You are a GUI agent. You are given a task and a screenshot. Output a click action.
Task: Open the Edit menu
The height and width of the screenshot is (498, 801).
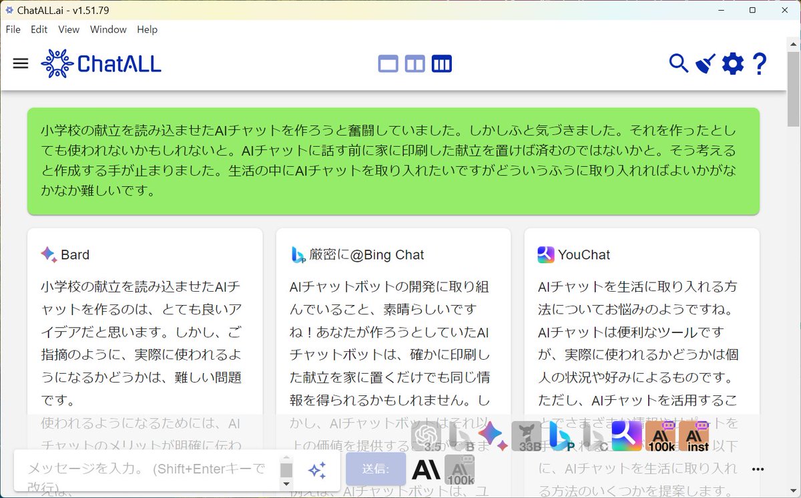(x=39, y=29)
